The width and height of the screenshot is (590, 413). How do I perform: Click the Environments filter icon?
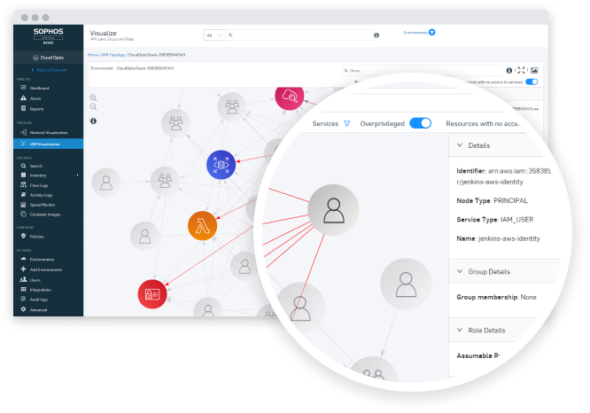(432, 32)
